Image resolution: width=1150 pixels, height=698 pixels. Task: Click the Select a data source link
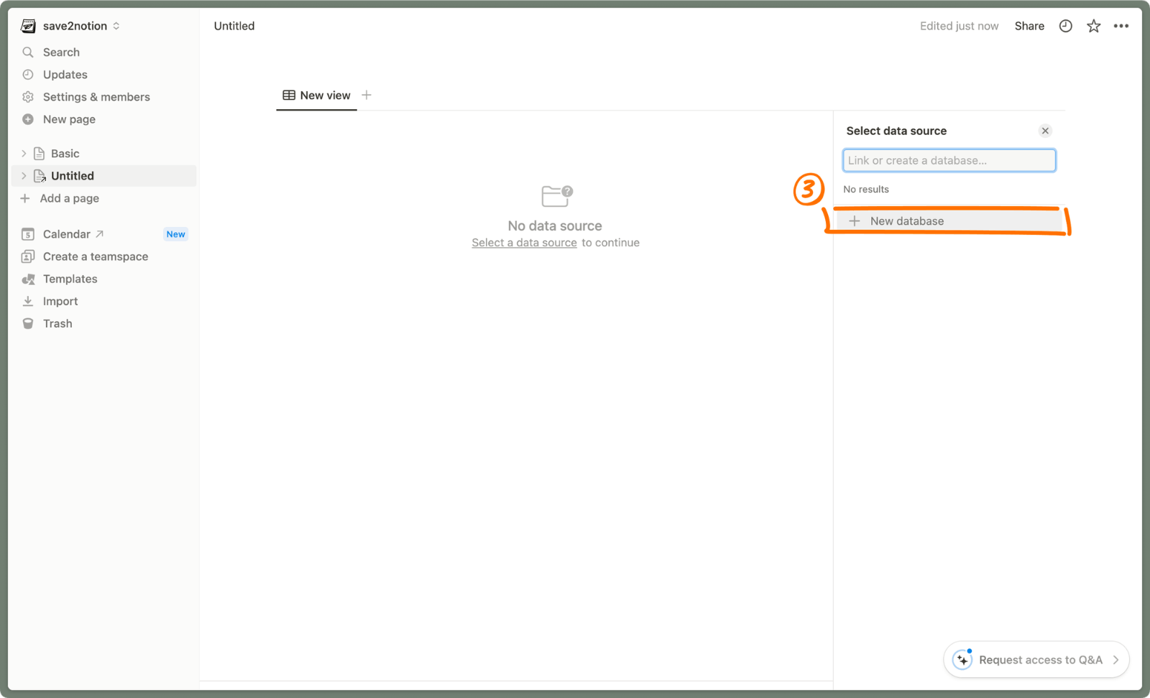tap(524, 243)
